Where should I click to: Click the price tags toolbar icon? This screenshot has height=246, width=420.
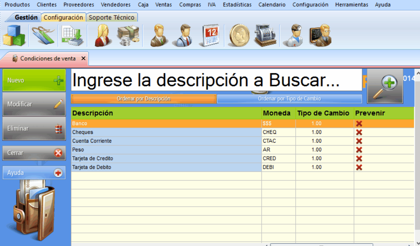[43, 35]
